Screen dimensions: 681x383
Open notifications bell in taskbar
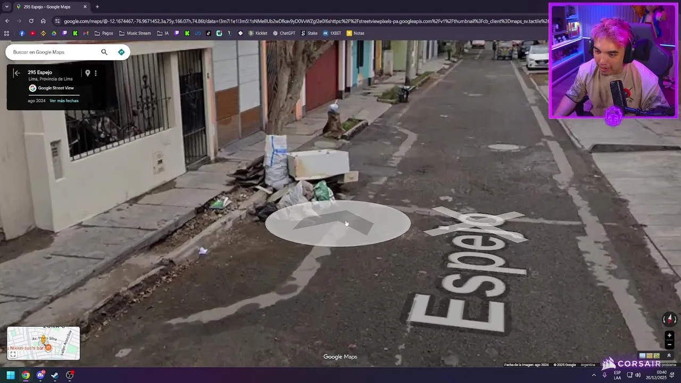tap(672, 375)
